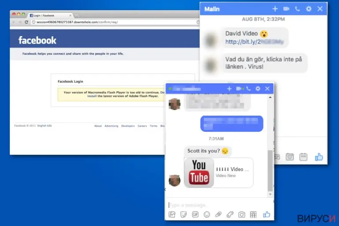
Task: Send thumbs up in Malin chat window
Action: coord(319,157)
